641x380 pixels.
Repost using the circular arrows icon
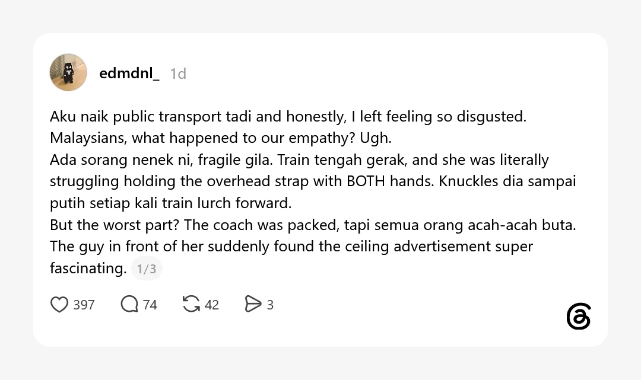click(191, 304)
